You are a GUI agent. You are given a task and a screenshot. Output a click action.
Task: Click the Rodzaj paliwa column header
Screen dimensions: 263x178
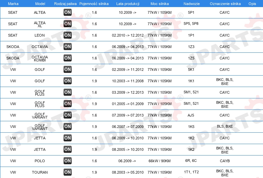[x=65, y=4]
